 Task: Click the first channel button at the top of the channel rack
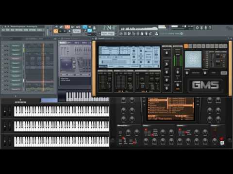click(16, 46)
